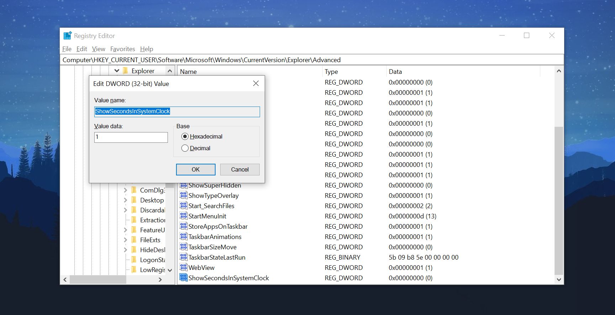Click the StoreAppsOnTaskbar value icon
This screenshot has width=615, height=315.
point(184,226)
